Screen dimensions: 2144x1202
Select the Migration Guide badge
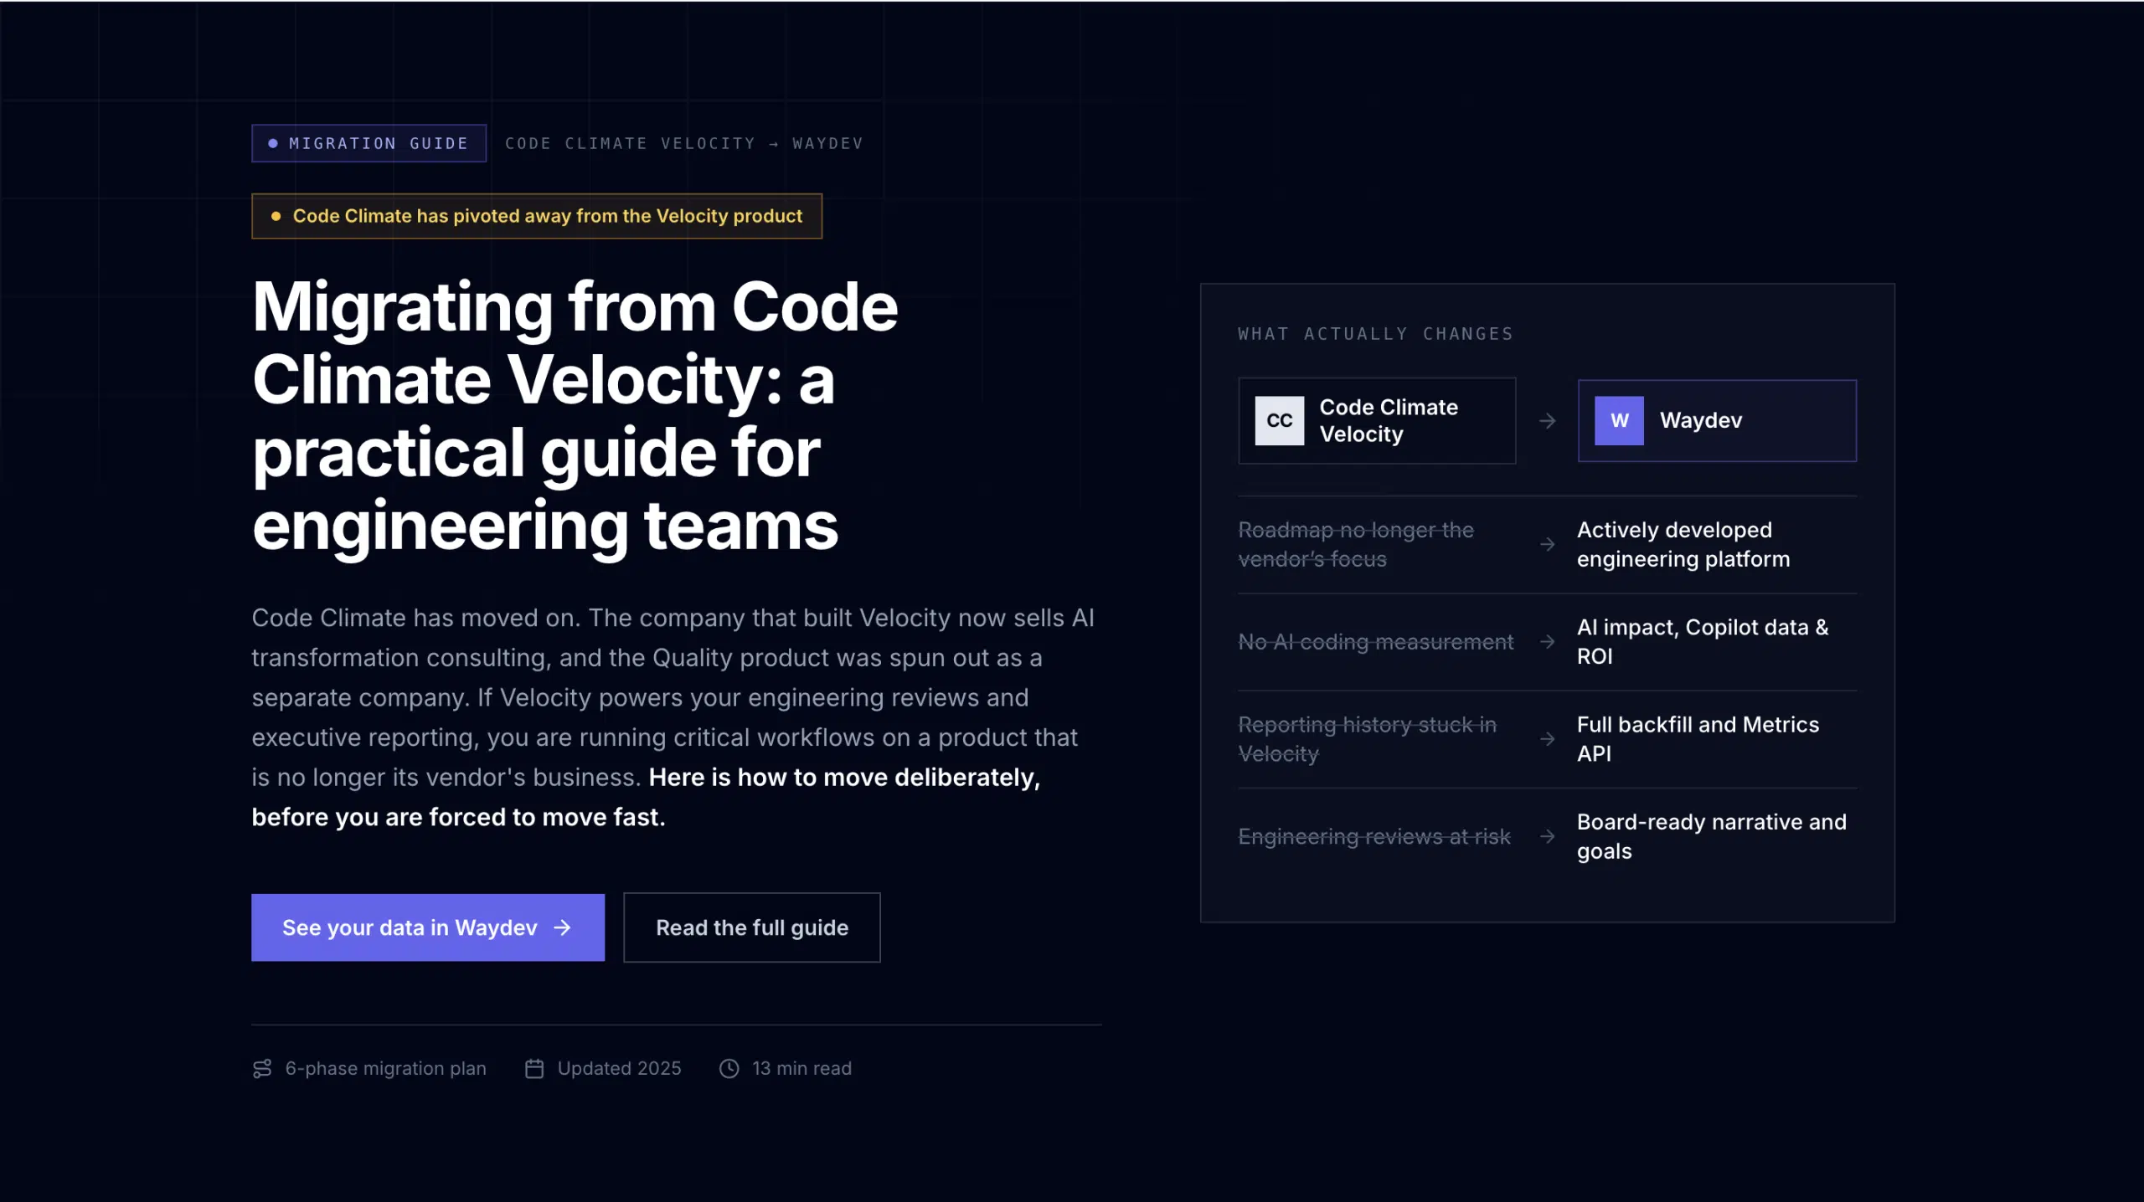coord(368,143)
